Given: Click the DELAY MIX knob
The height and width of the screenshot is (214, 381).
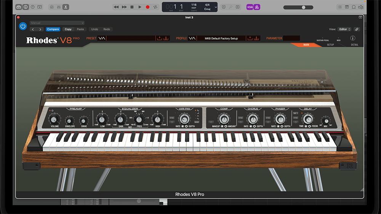Looking at the screenshot, I should point(326,121).
